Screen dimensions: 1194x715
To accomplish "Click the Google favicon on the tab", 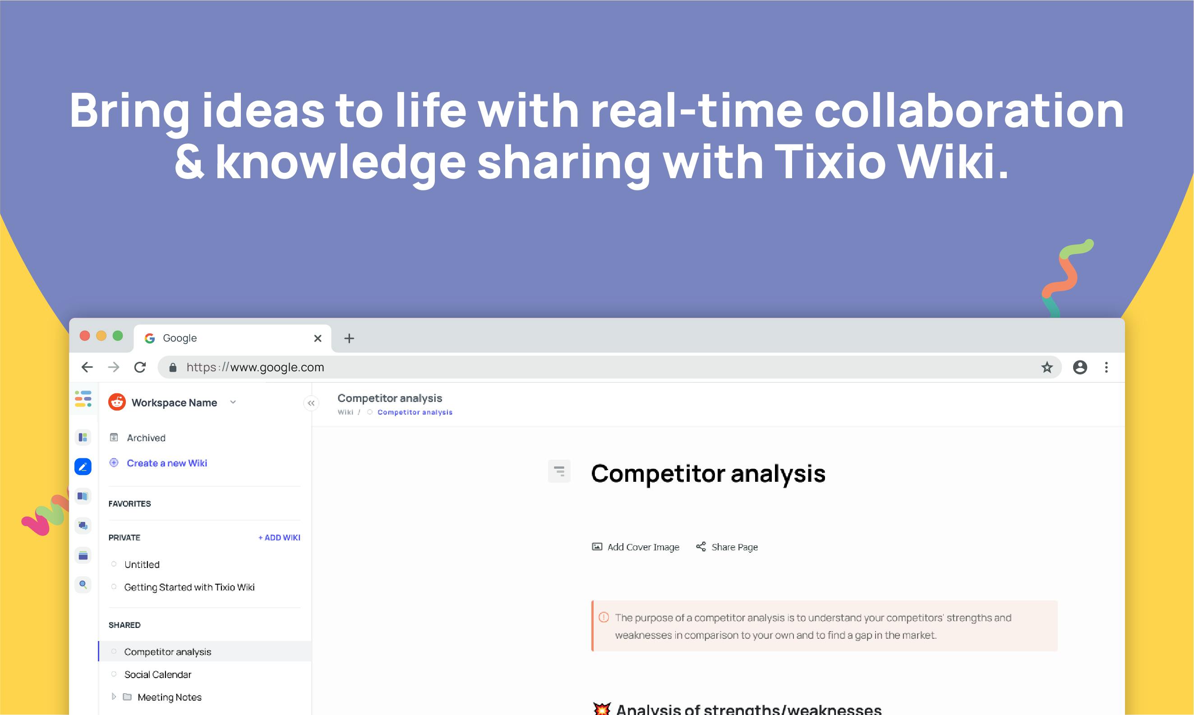I will pyautogui.click(x=150, y=338).
